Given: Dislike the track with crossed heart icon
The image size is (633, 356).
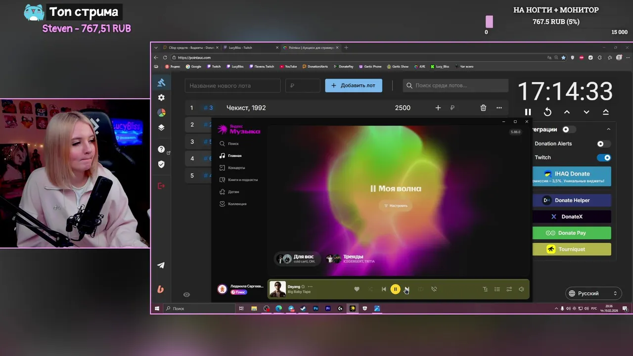Looking at the screenshot, I should (434, 289).
